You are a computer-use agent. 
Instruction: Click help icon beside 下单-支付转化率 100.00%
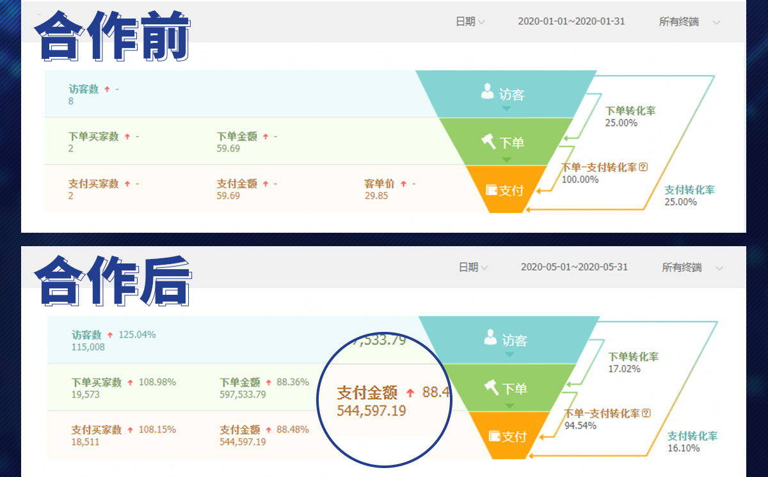click(x=643, y=168)
